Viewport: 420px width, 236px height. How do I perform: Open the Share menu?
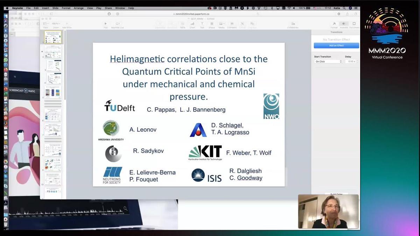108,8
